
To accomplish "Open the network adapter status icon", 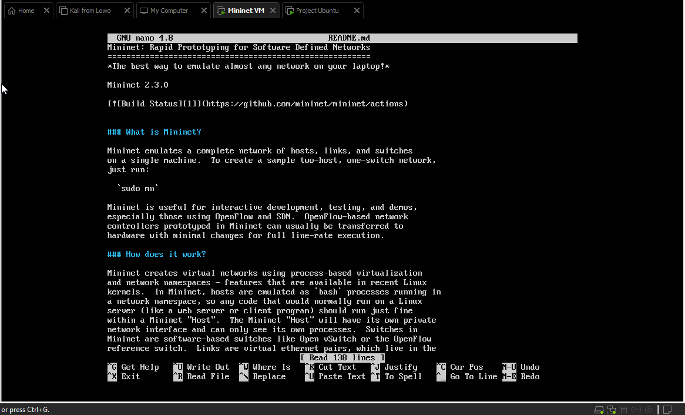I will (612, 410).
